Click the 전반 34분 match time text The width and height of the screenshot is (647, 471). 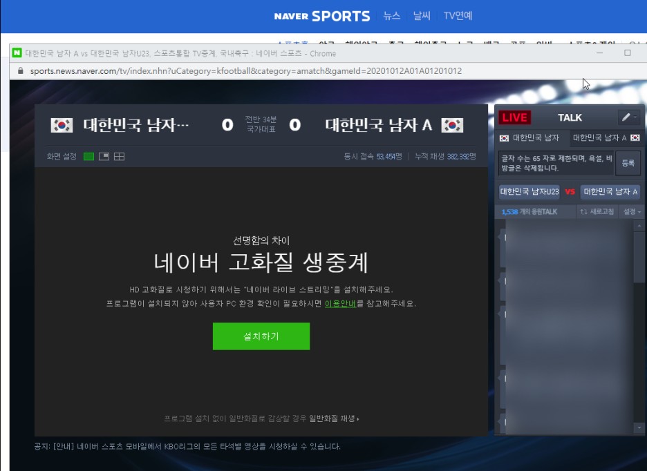(261, 119)
